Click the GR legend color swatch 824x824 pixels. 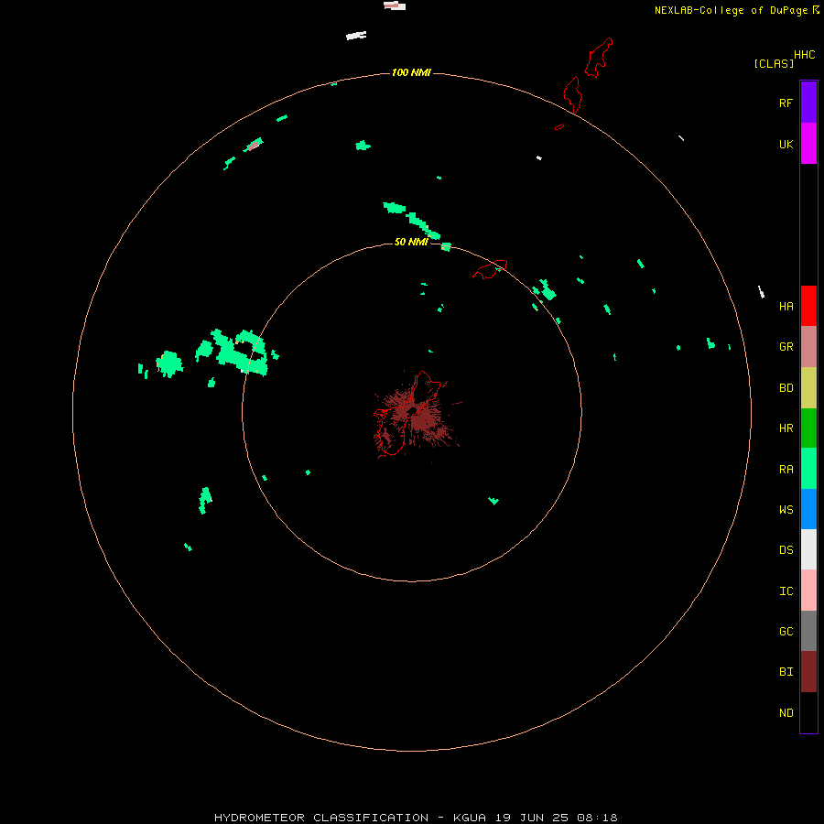click(x=808, y=347)
